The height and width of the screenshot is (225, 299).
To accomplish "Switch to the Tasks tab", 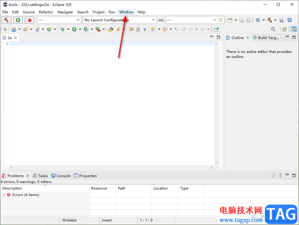I will [41, 176].
